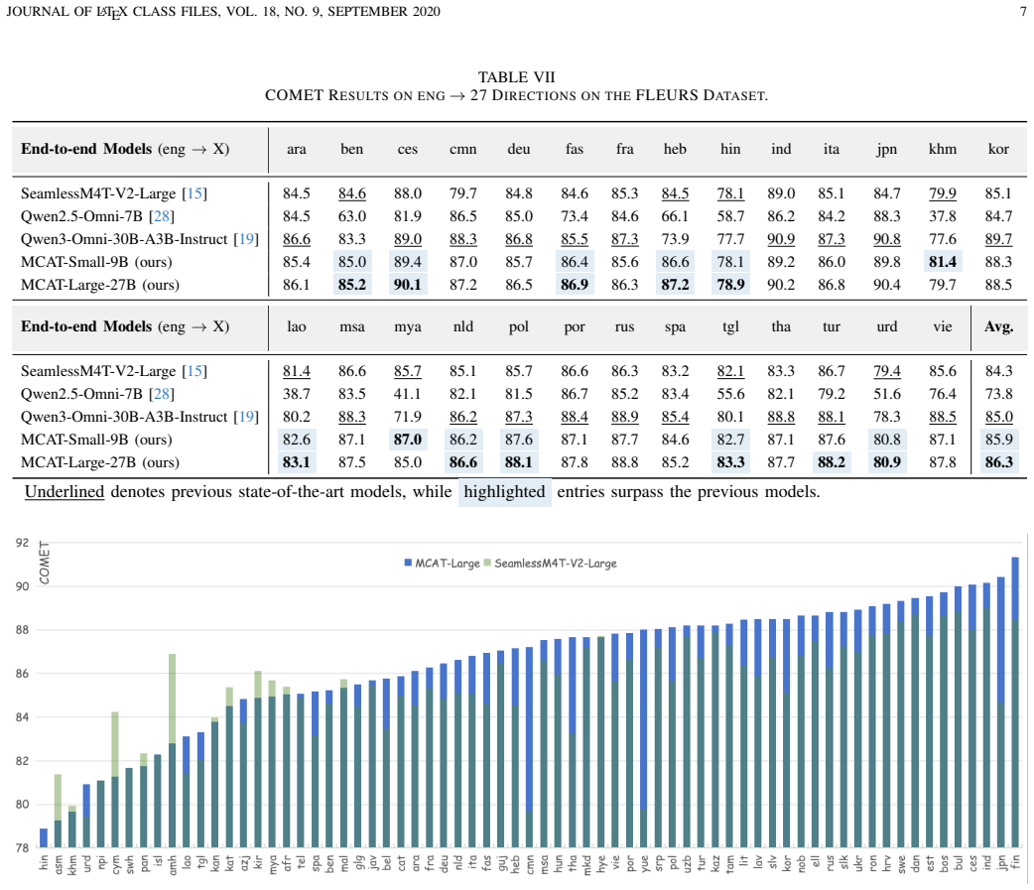The width and height of the screenshot is (1034, 890).
Task: Click the blue MCAT-Large legend swatch
Action: (x=408, y=563)
